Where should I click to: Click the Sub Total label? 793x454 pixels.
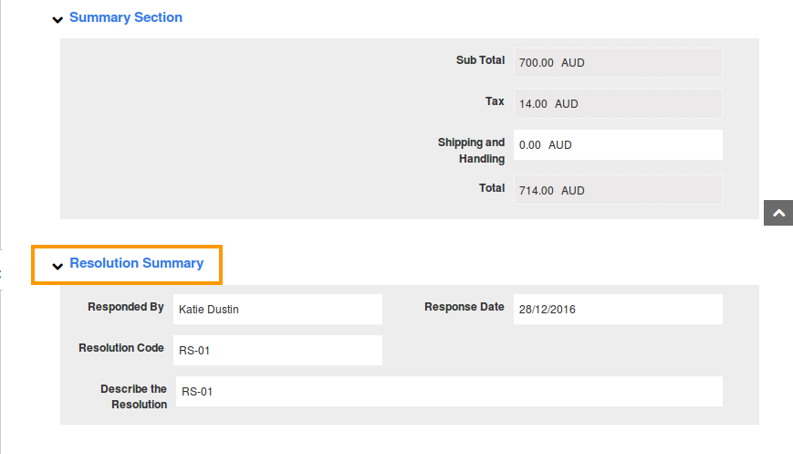tap(480, 60)
